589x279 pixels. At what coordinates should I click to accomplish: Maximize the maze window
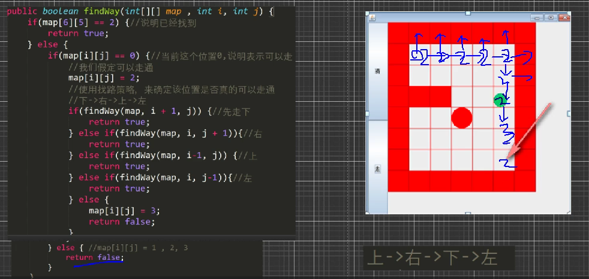(x=551, y=17)
